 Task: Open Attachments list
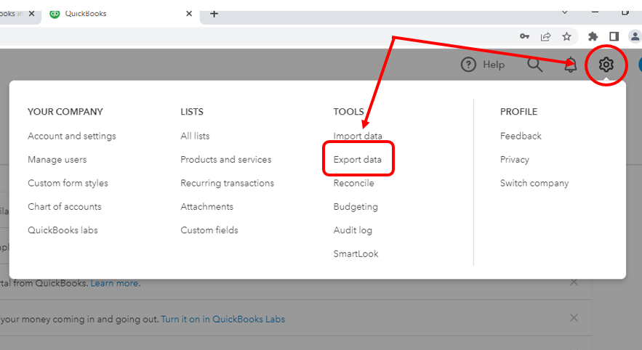coord(206,206)
